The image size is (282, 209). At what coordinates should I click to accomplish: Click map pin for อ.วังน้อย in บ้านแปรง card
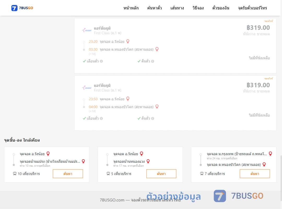48,154
